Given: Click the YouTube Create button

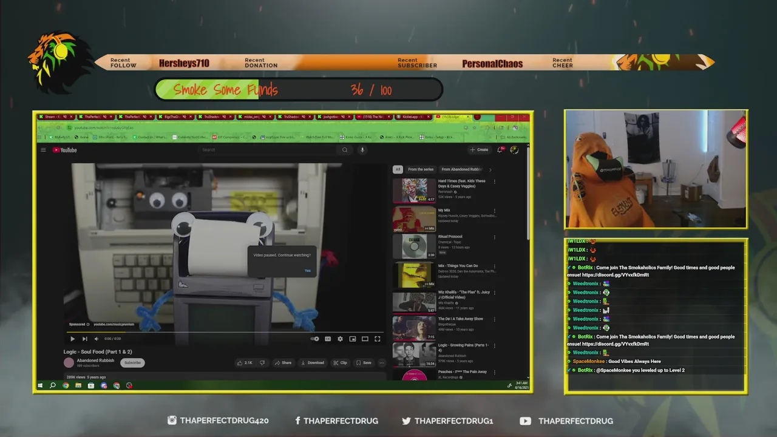Looking at the screenshot, I should pos(479,149).
